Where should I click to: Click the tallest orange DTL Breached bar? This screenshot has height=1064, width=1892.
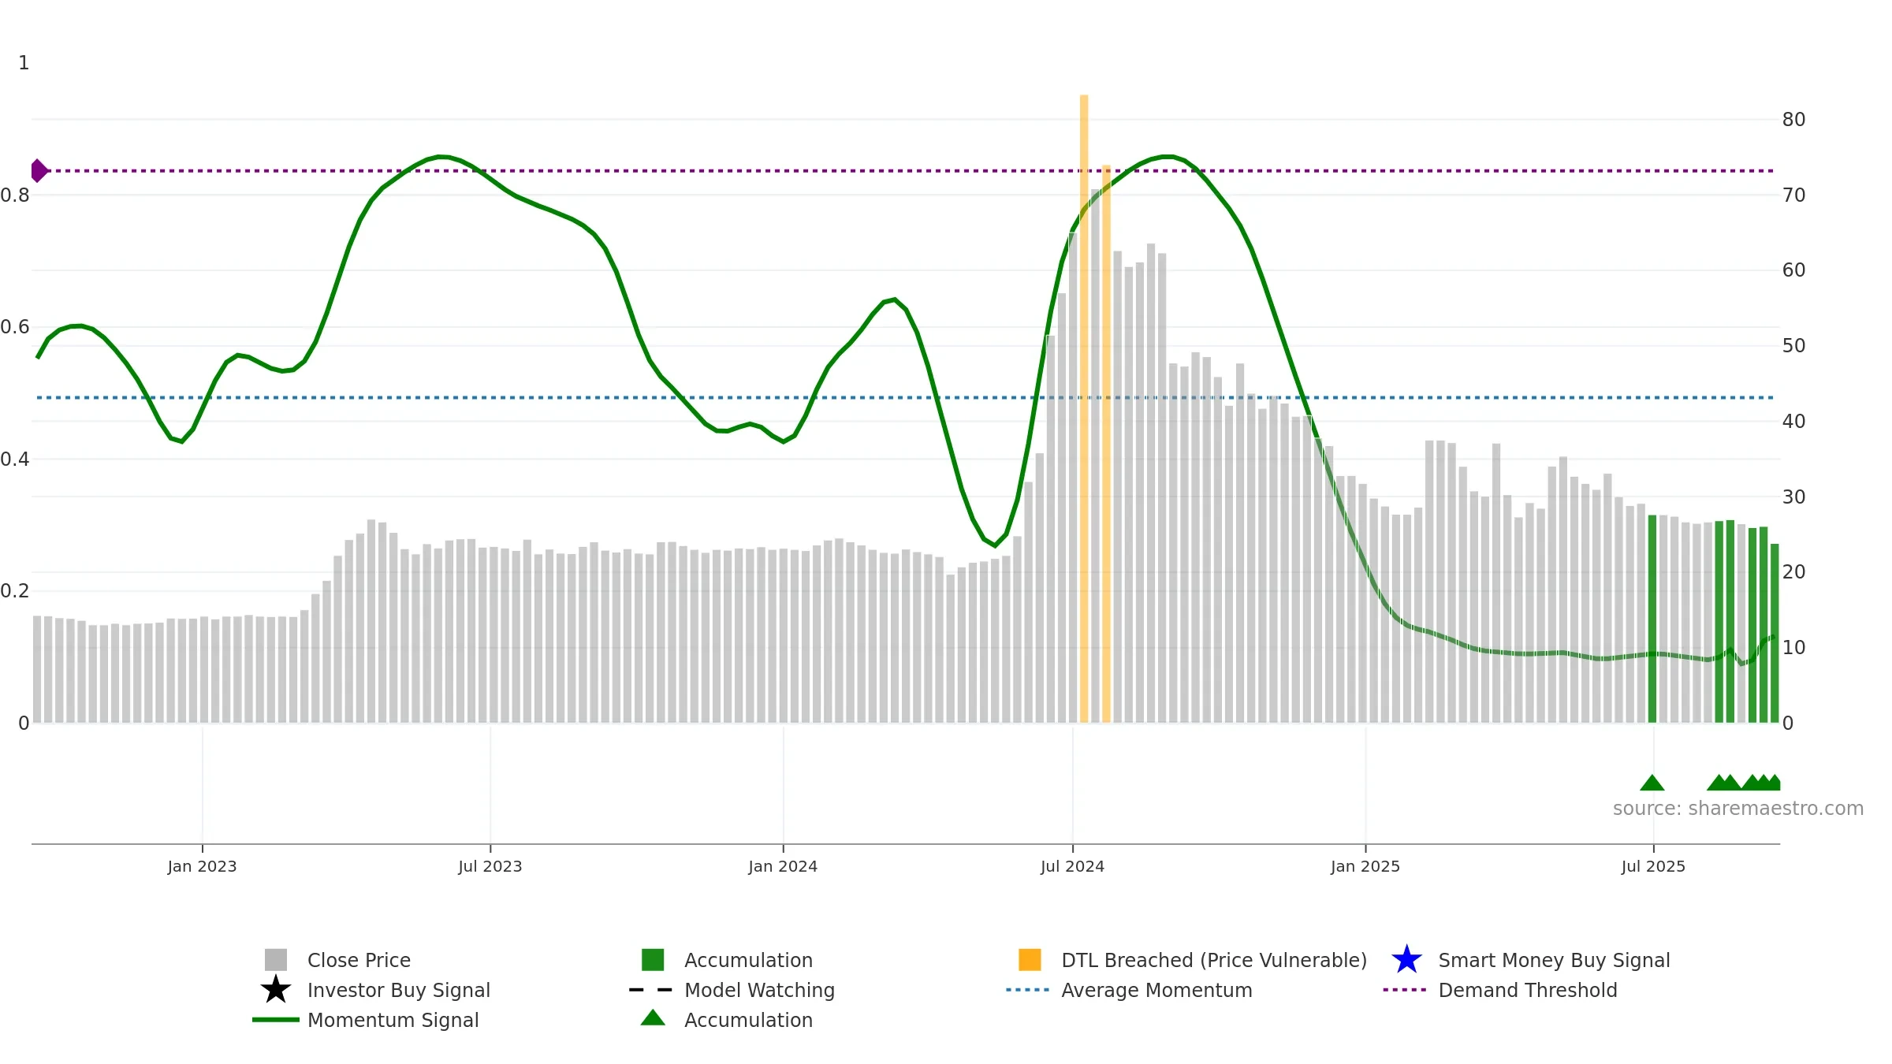(1084, 408)
